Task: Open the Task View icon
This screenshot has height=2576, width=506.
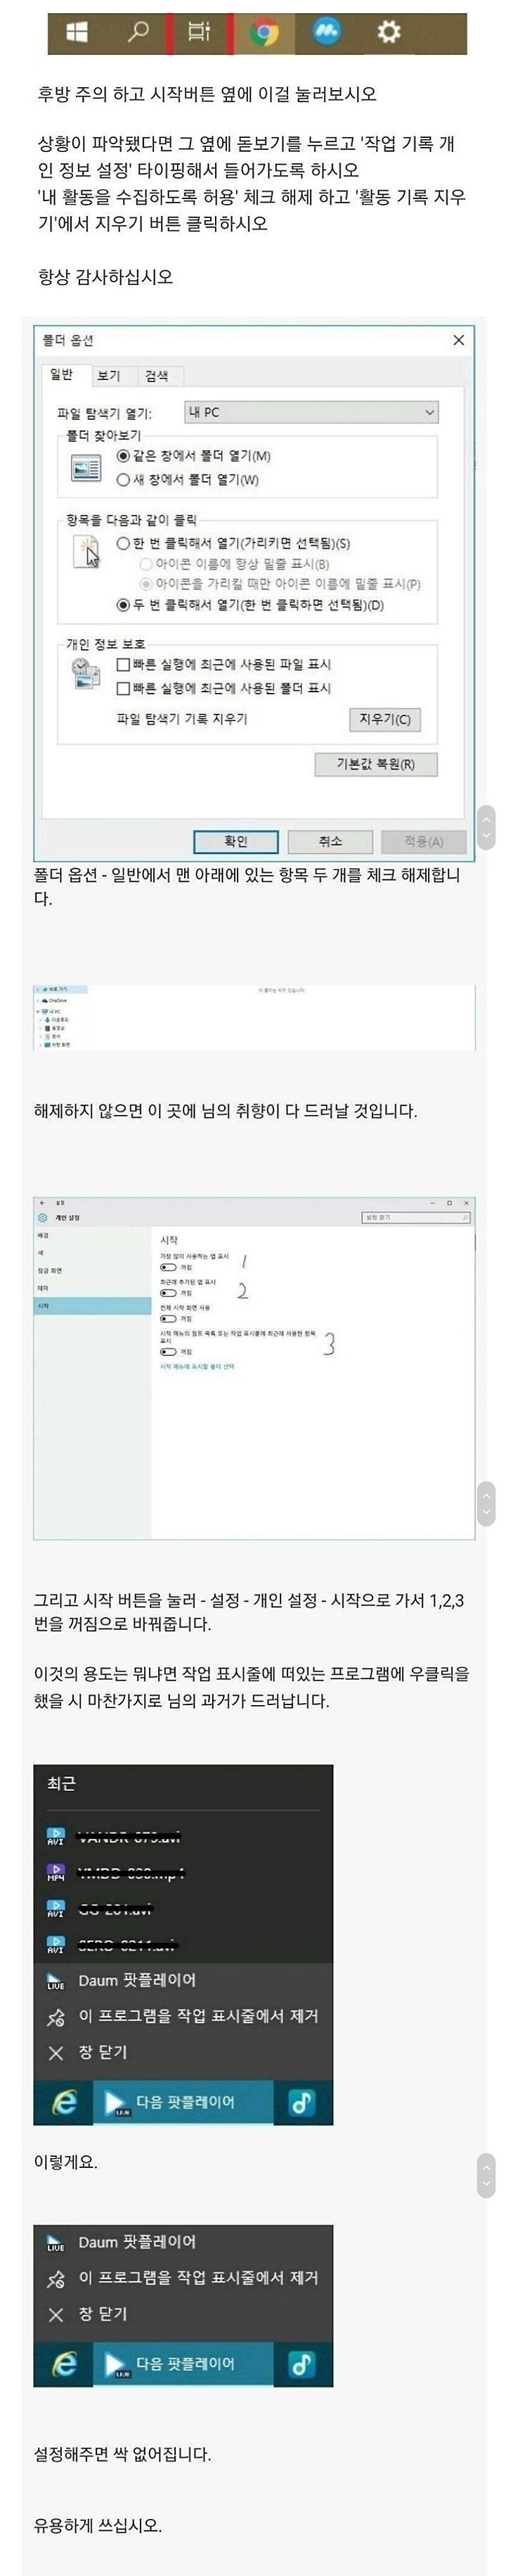Action: [x=199, y=32]
